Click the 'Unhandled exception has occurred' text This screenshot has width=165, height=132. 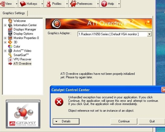tap(113, 100)
